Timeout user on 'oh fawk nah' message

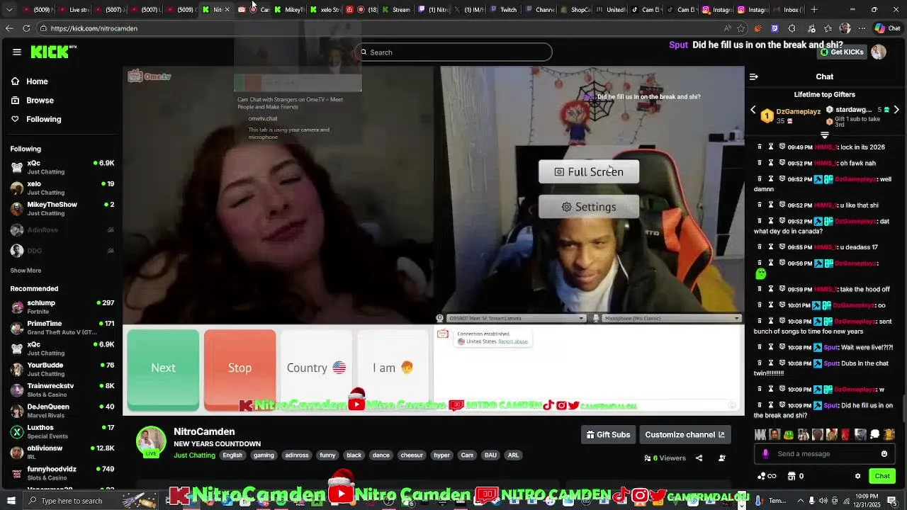pos(771,163)
